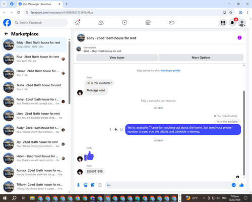Viewport: 252px width, 202px height.
Task: Click the chat area vertical scrollbar
Action: 244,133
